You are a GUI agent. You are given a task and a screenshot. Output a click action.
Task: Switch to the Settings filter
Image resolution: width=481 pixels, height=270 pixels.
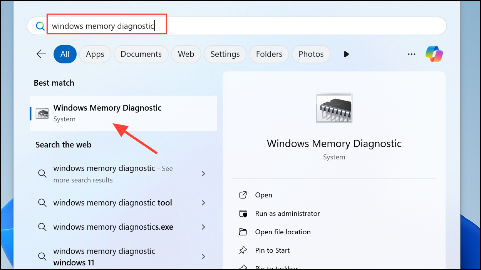(x=225, y=54)
